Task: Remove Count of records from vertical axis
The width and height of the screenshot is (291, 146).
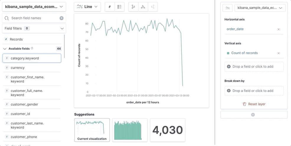Action: tap(279, 53)
